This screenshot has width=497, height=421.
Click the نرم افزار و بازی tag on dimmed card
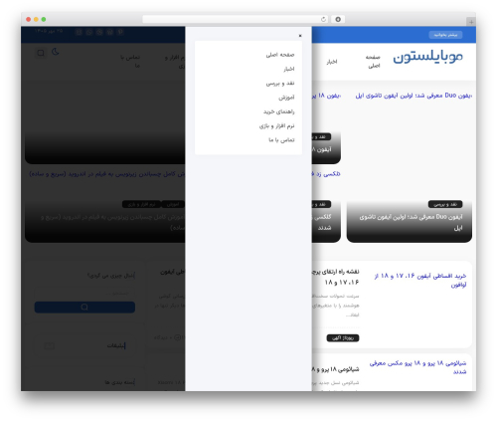(141, 204)
